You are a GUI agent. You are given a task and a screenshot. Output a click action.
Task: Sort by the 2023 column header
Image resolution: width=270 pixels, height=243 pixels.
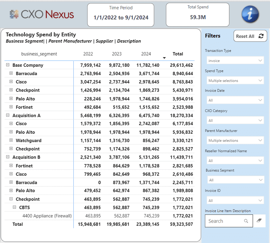point(117,54)
